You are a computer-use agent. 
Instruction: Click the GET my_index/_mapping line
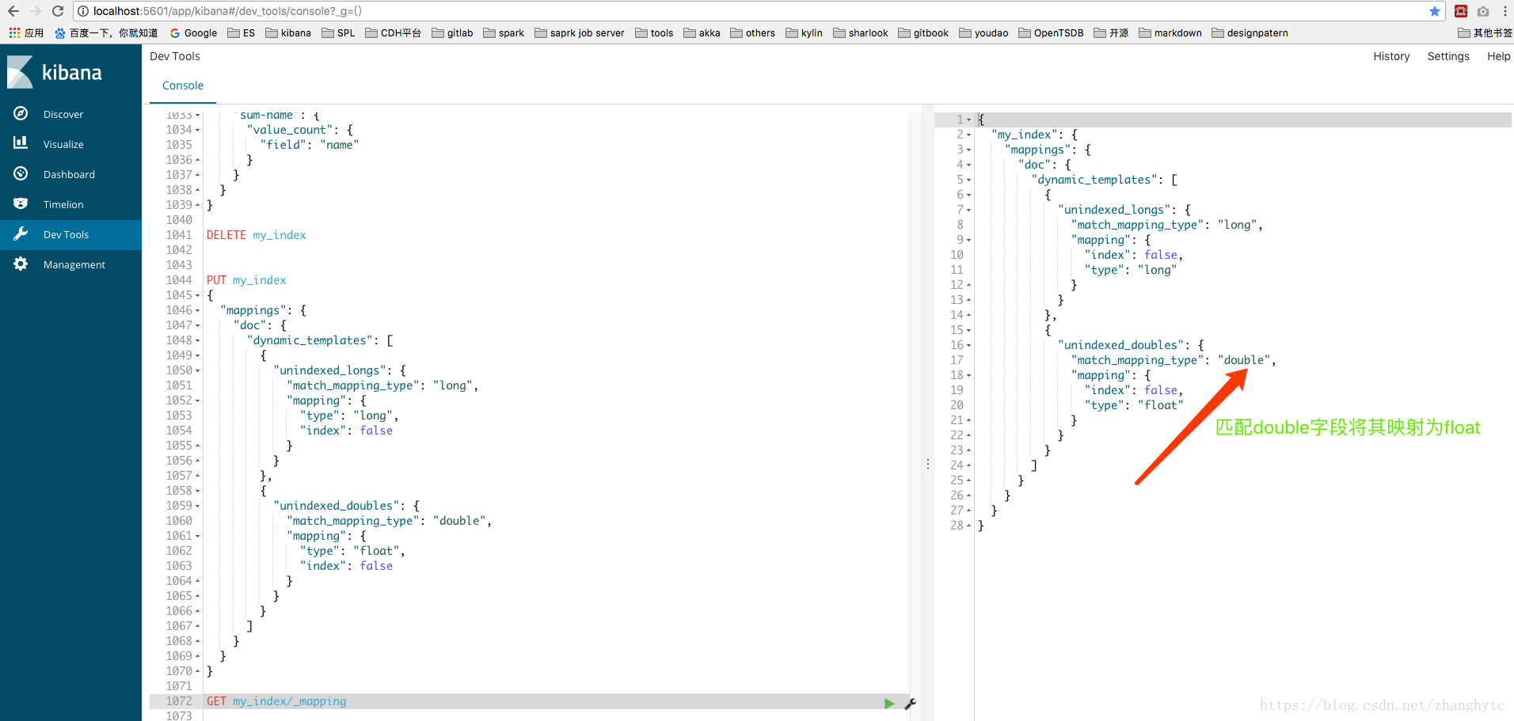(x=276, y=701)
